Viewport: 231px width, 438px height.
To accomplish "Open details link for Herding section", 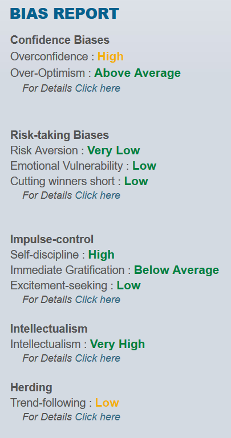I will pos(98,417).
